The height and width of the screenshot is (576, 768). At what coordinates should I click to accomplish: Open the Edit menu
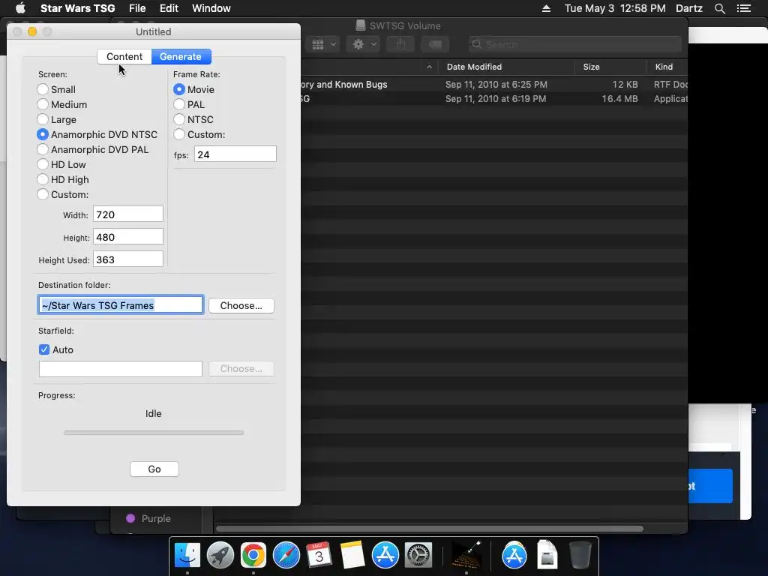coord(169,8)
